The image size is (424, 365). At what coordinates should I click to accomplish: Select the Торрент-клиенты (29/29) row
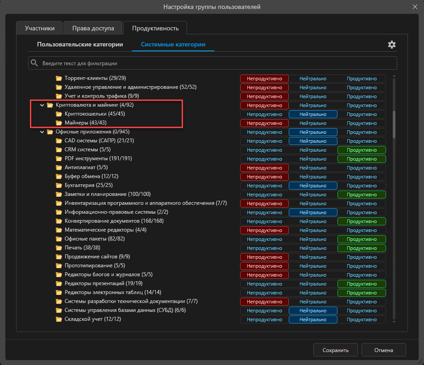click(95, 78)
